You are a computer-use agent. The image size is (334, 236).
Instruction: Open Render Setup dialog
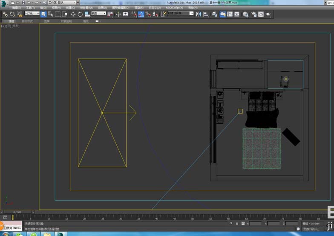click(x=253, y=14)
